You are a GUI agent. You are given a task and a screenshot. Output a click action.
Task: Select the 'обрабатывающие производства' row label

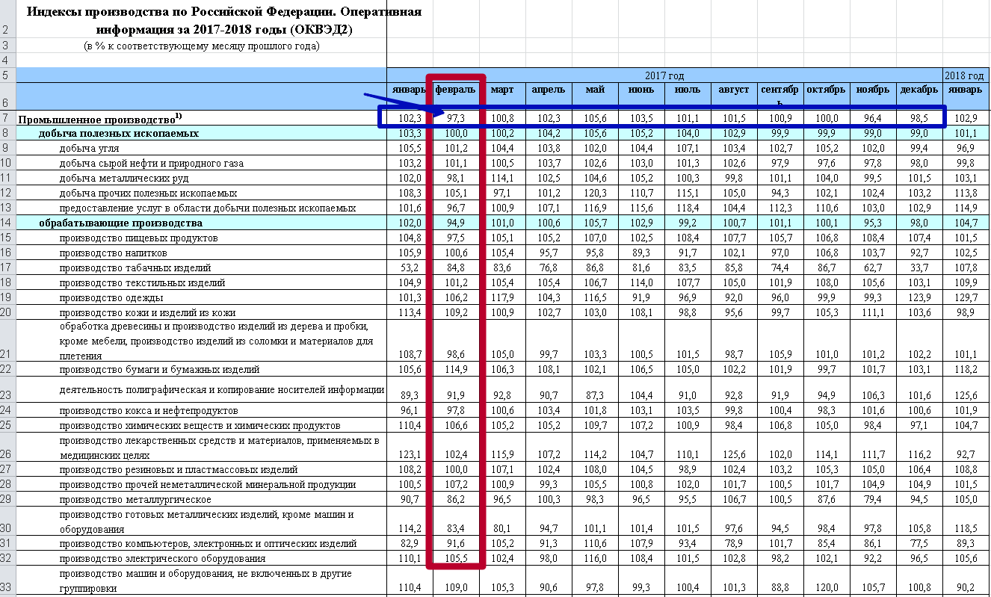pyautogui.click(x=120, y=223)
